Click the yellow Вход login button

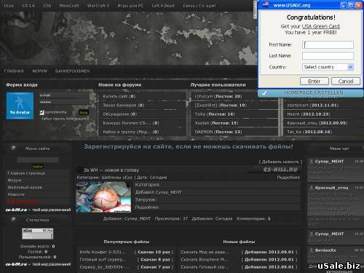(84, 112)
